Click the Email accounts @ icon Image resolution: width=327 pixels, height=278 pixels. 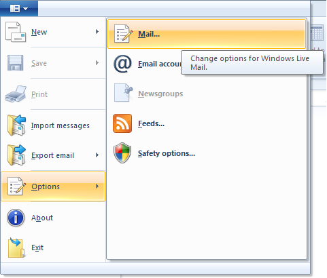pos(122,64)
